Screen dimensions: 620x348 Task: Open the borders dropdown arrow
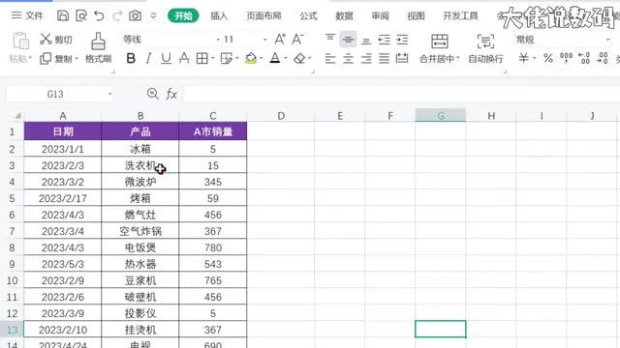[213, 58]
